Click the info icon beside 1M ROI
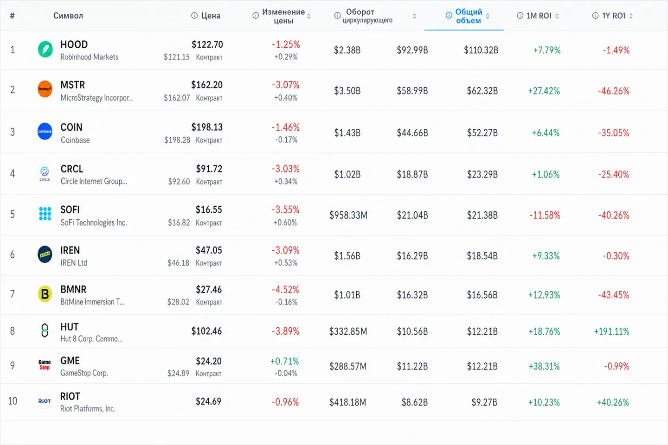 pyautogui.click(x=520, y=16)
